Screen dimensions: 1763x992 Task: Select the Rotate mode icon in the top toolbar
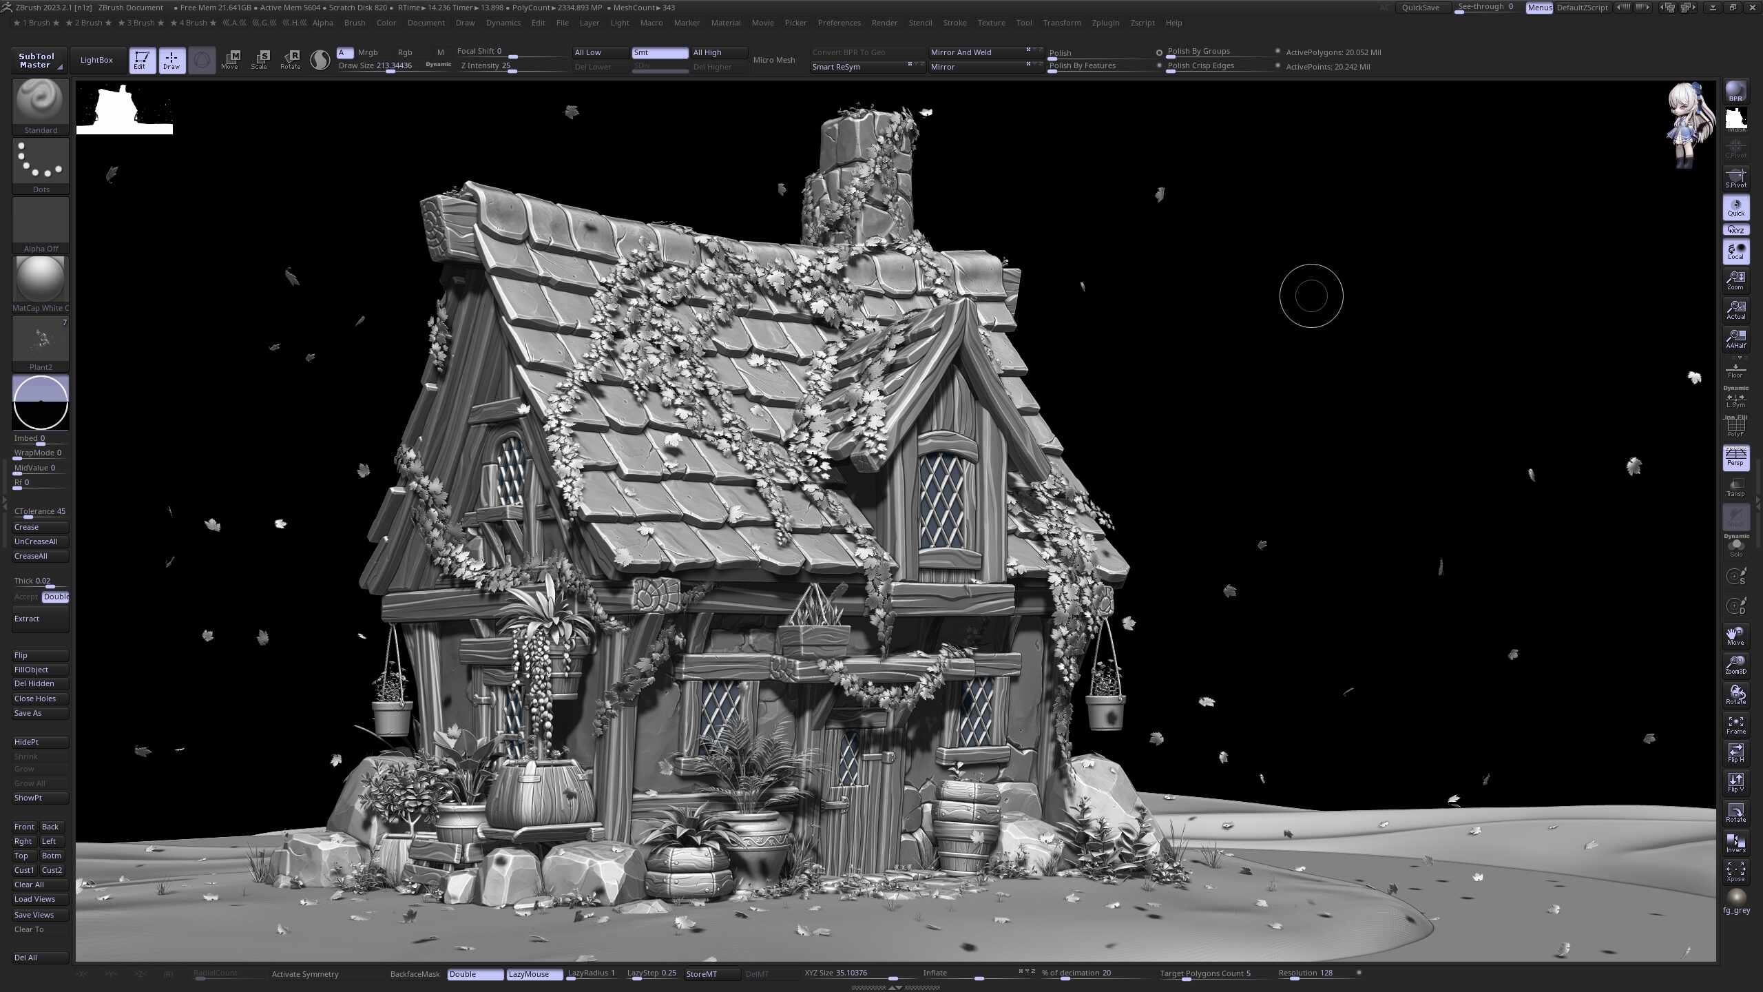tap(290, 59)
